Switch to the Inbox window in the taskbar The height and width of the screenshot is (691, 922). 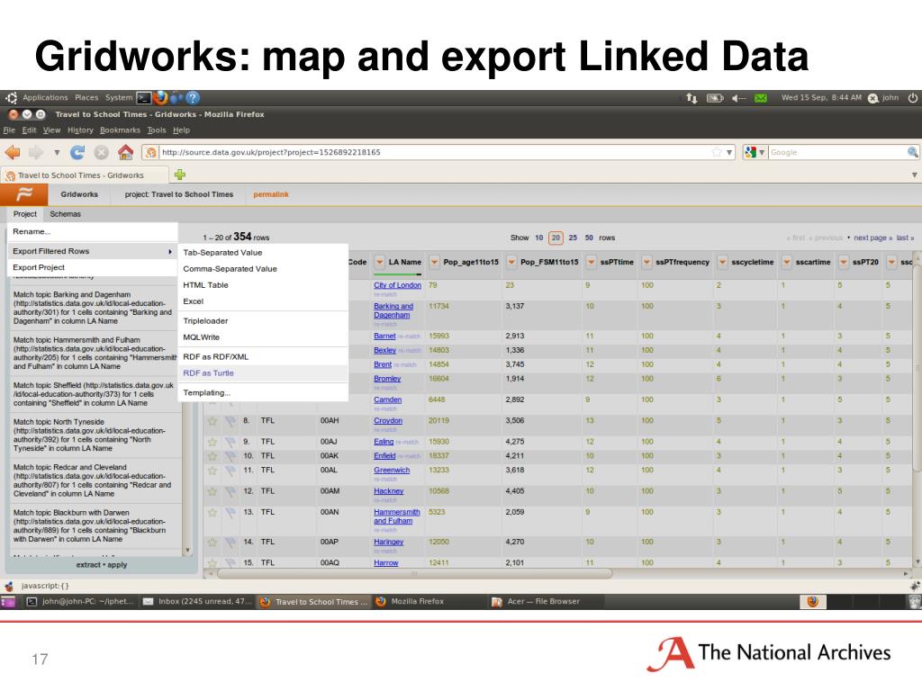197,602
